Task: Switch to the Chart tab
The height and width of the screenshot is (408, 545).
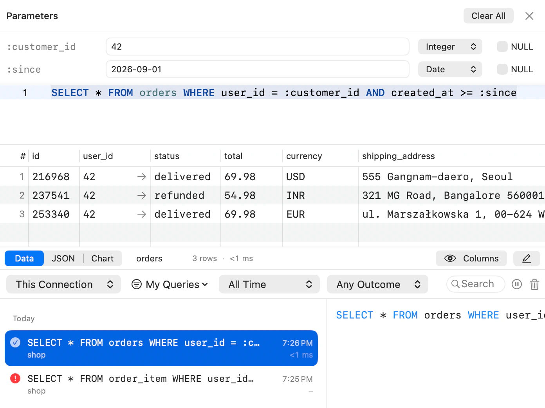Action: point(103,258)
